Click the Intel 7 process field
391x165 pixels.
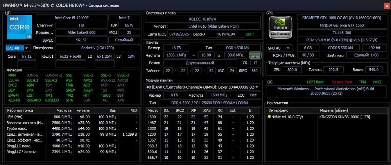(124, 18)
